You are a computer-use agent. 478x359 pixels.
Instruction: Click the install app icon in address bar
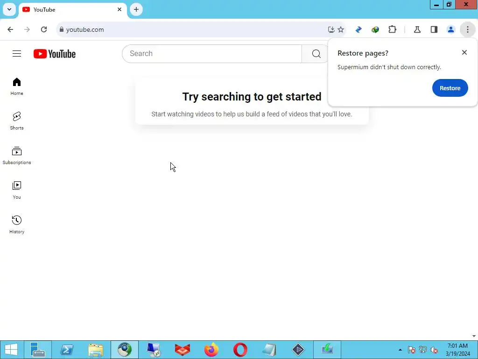point(331,29)
